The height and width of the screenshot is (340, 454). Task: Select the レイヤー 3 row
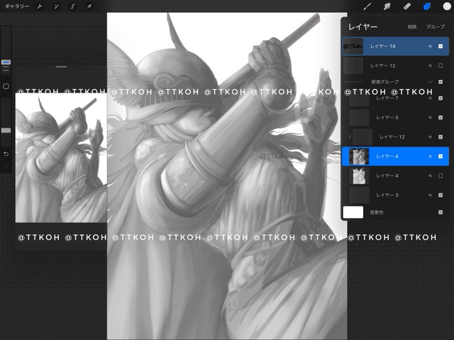pos(395,195)
